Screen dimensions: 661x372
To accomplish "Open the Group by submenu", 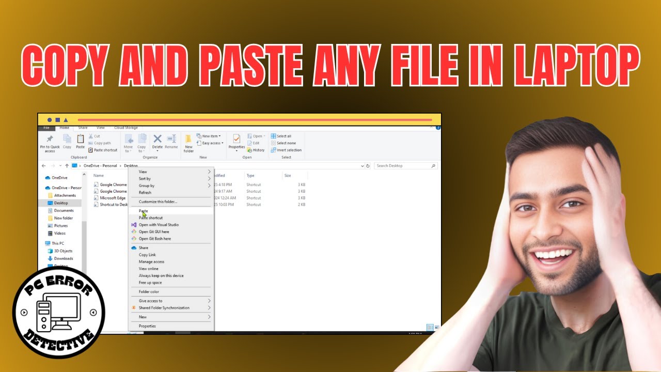I will coord(171,185).
